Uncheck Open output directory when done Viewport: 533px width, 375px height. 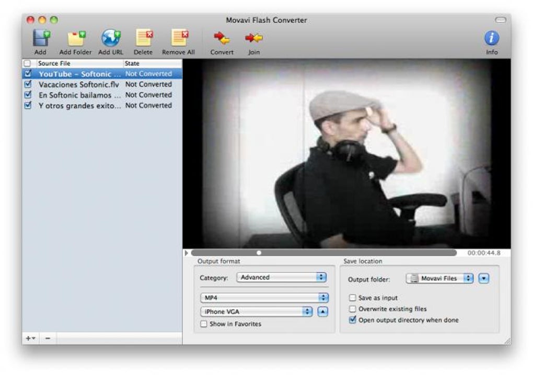point(353,320)
